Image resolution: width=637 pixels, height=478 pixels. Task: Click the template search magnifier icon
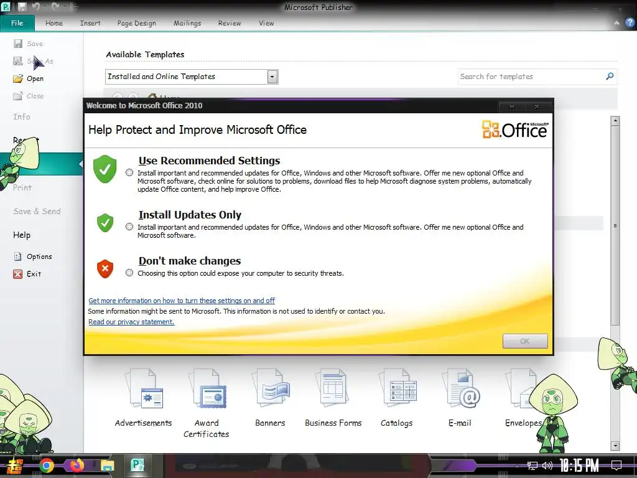pyautogui.click(x=610, y=76)
